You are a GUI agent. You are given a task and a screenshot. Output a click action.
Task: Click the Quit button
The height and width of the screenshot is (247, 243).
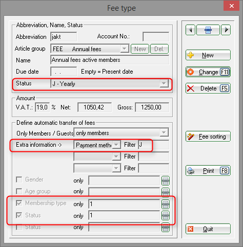pos(208,229)
